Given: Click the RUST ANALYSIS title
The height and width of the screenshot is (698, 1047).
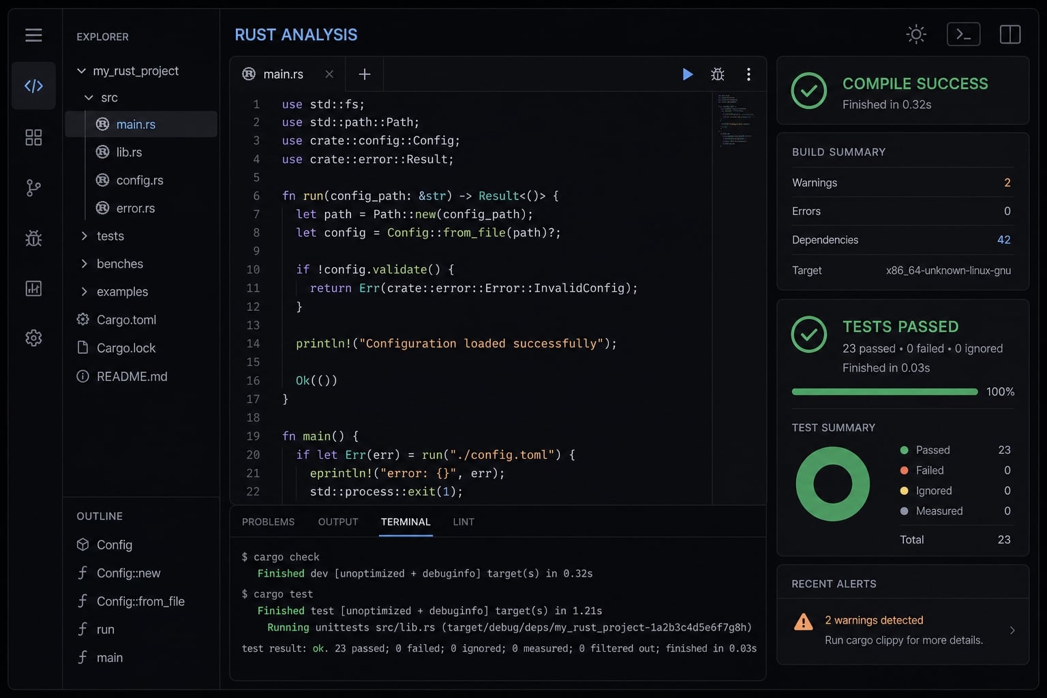Looking at the screenshot, I should tap(296, 35).
